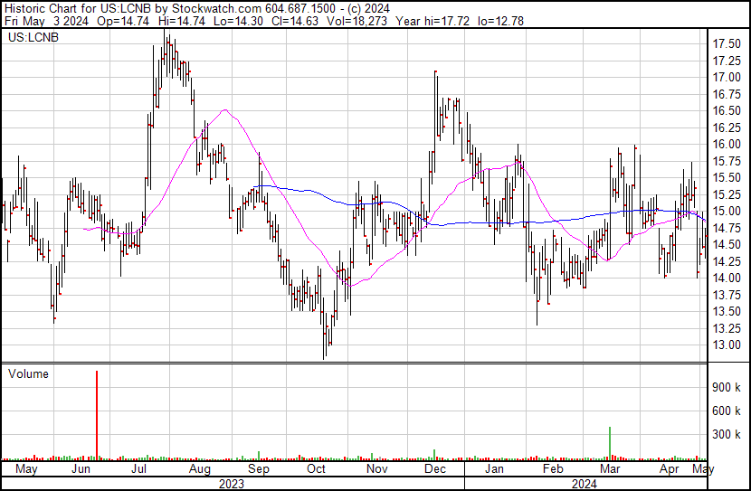Click the Apr month label
The height and width of the screenshot is (491, 751).
[x=669, y=469]
